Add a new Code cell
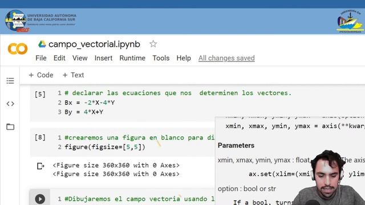 click(41, 75)
